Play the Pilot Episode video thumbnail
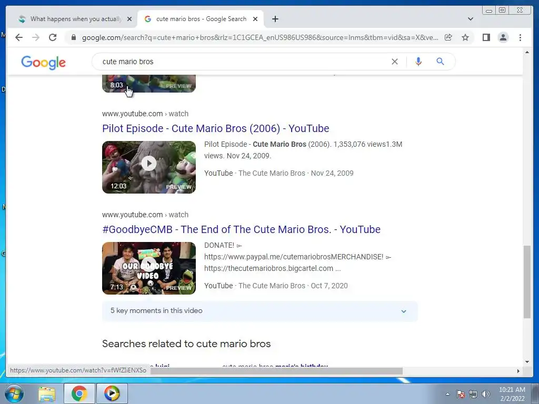Screen dimensions: 539x404 click(x=149, y=167)
